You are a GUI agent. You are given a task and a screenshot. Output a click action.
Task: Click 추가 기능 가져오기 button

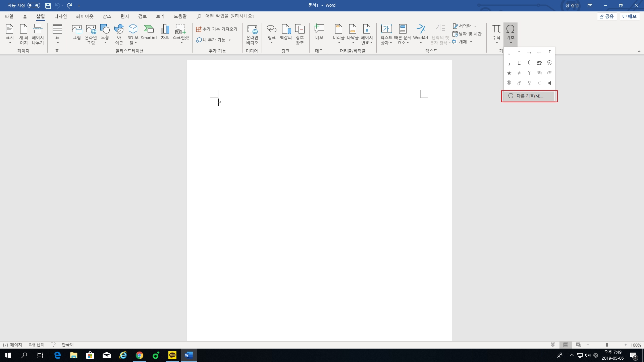(x=217, y=29)
